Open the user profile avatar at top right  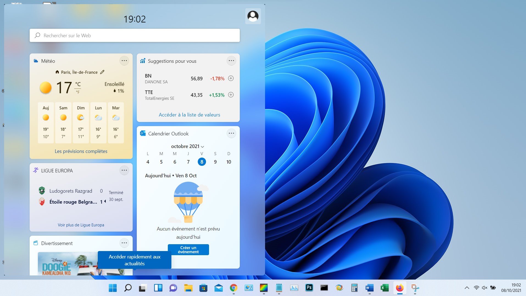pyautogui.click(x=253, y=16)
